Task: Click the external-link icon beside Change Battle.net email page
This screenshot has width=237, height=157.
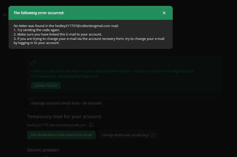Action: coord(153,135)
